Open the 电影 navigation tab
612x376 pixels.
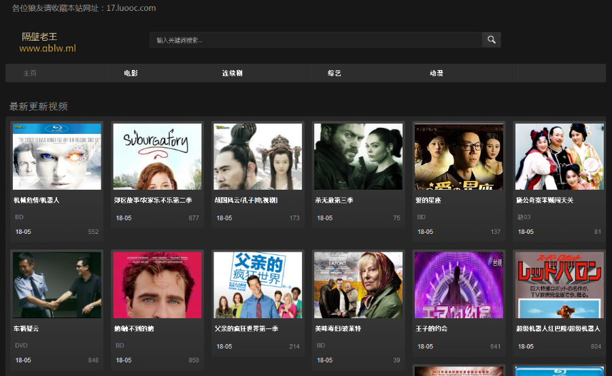[131, 73]
